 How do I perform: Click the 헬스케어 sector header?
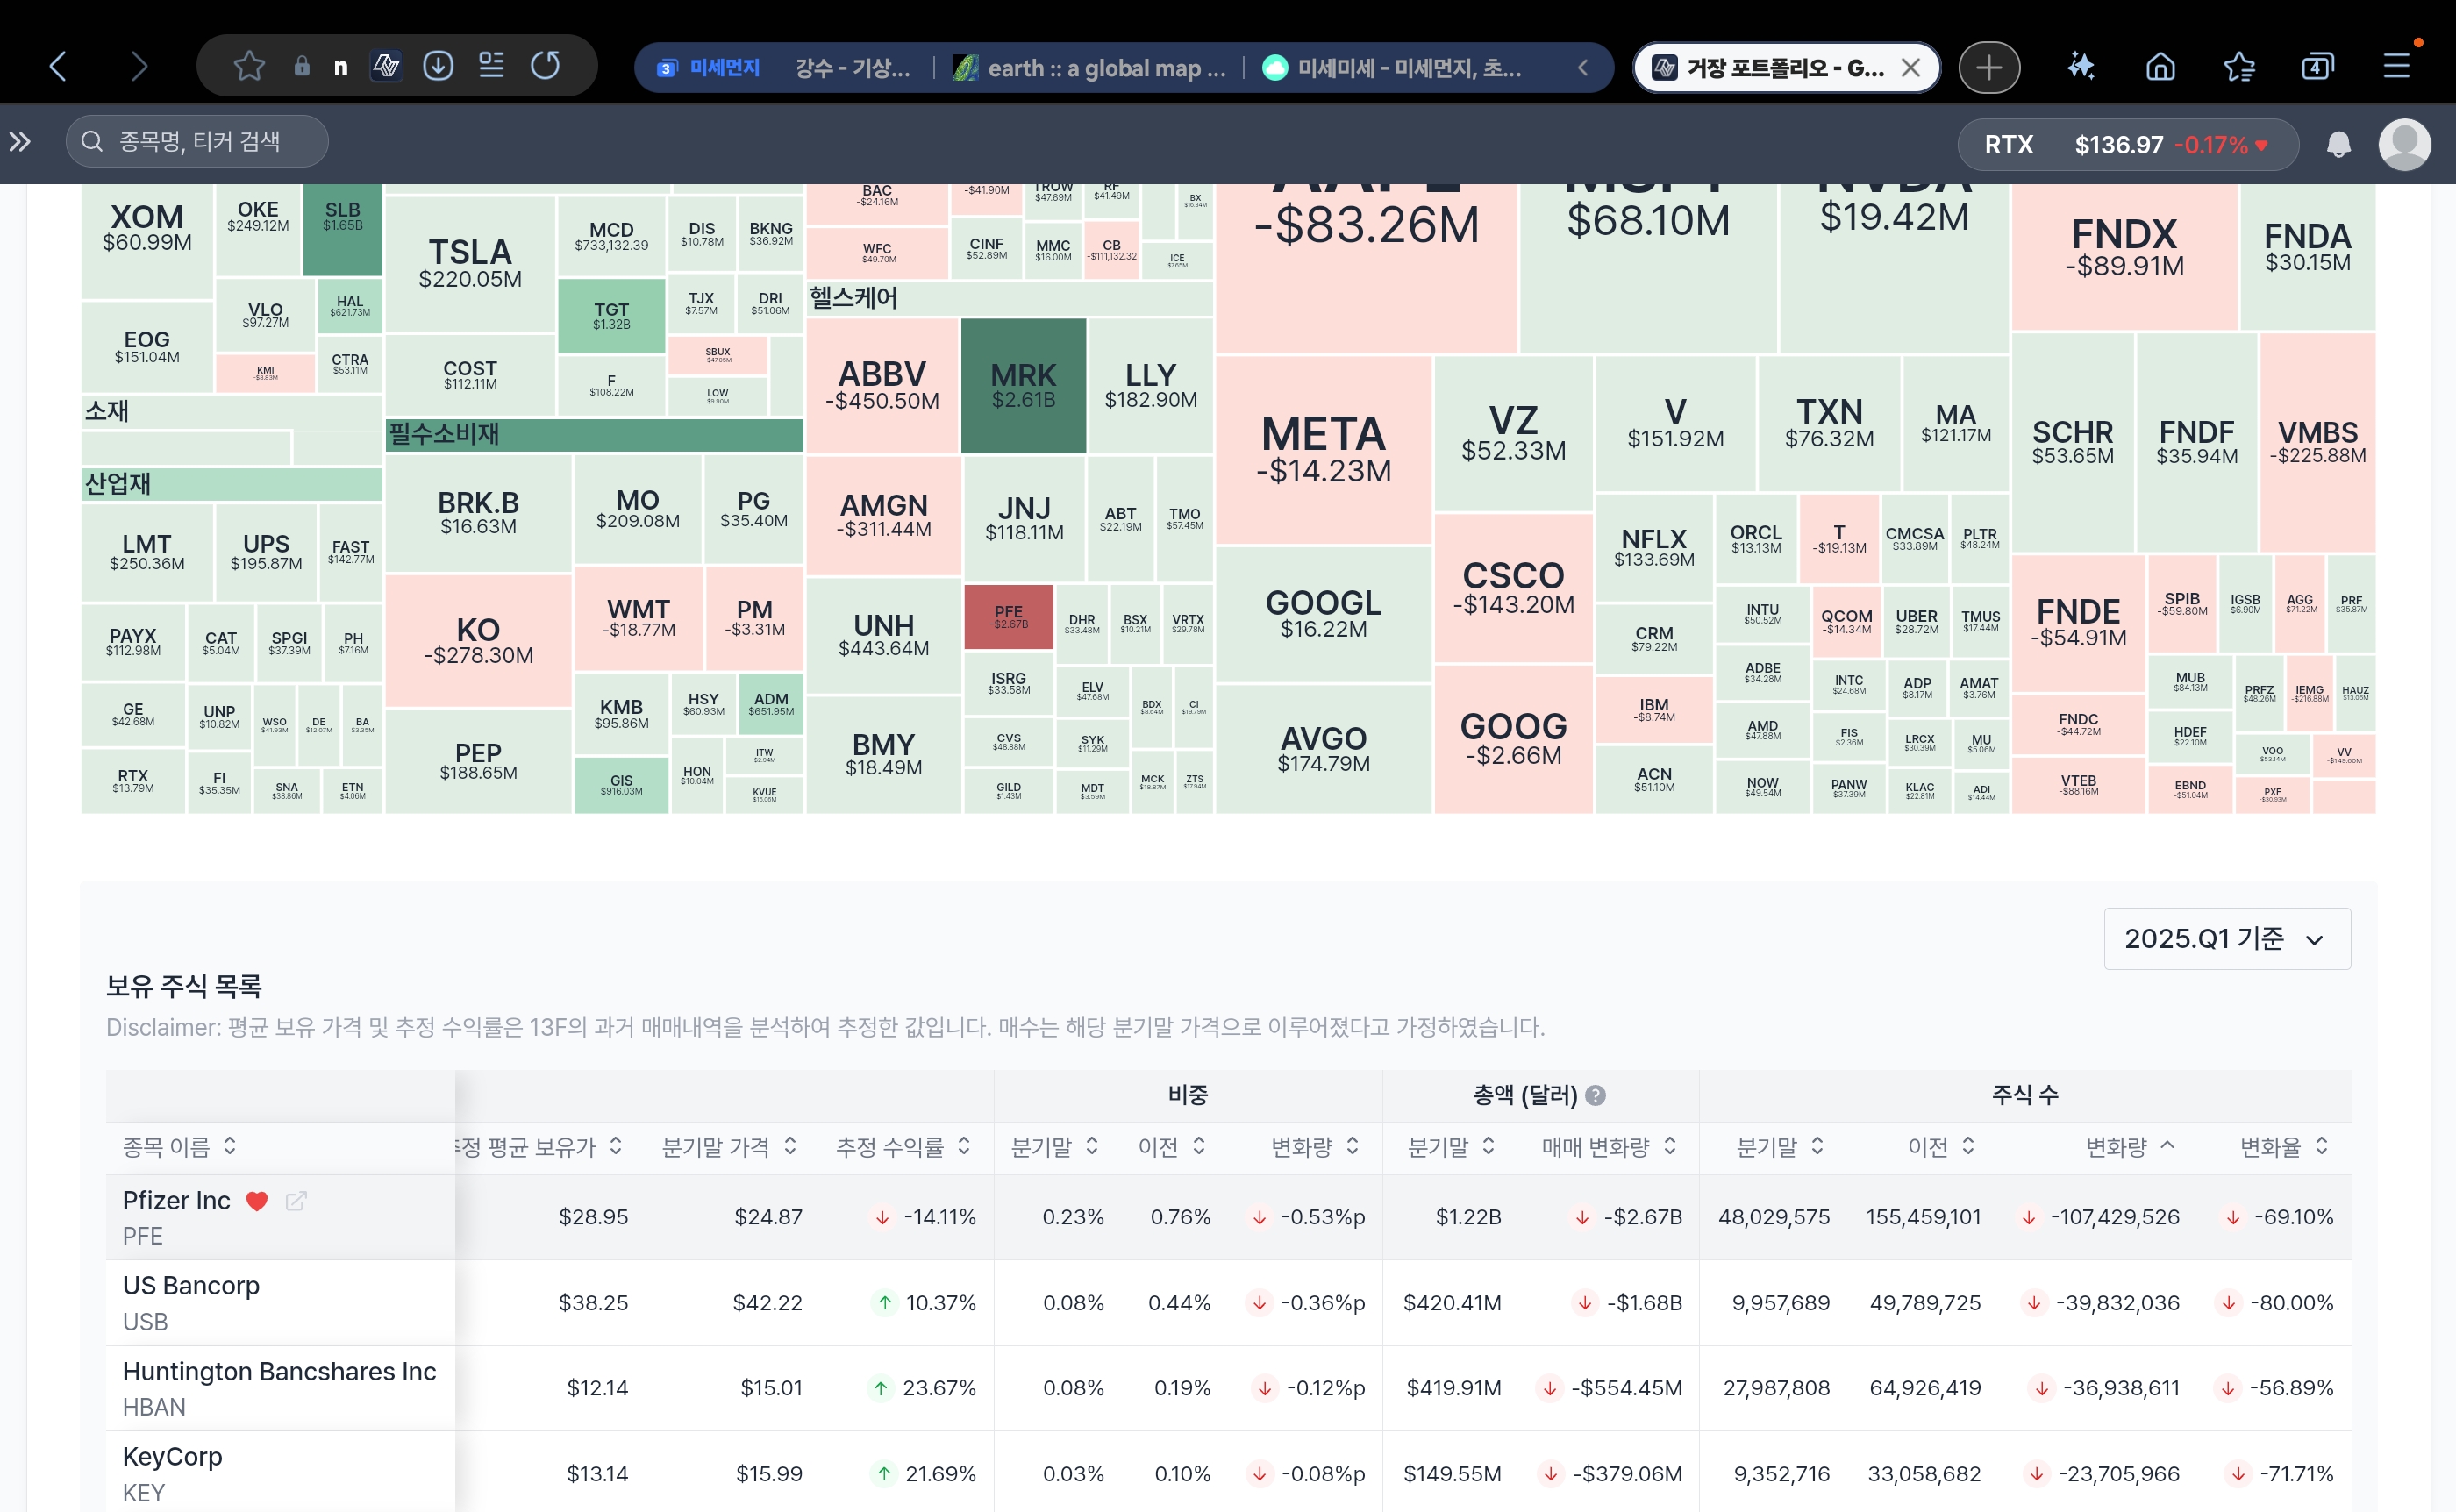pyautogui.click(x=1010, y=298)
